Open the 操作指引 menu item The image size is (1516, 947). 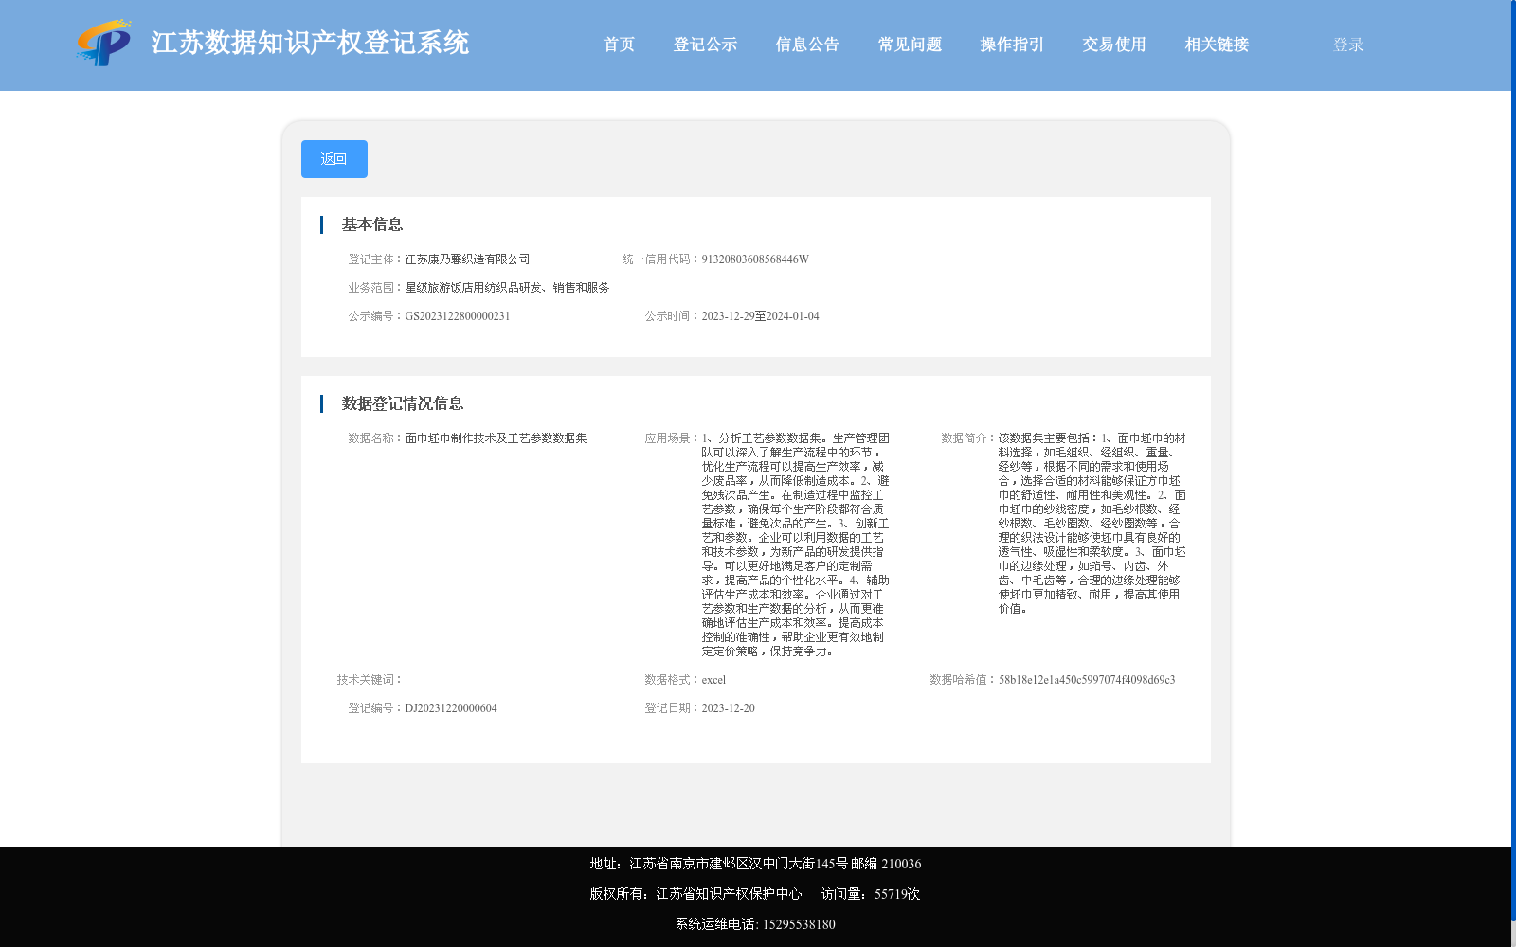coord(1012,45)
